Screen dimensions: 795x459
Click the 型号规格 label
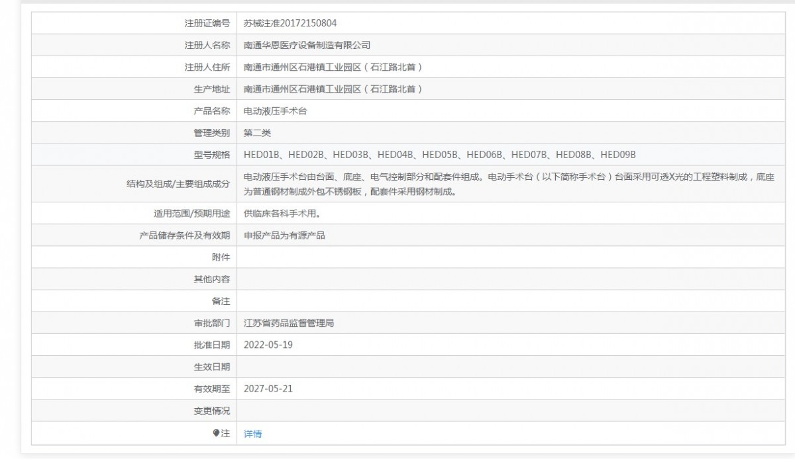point(211,155)
